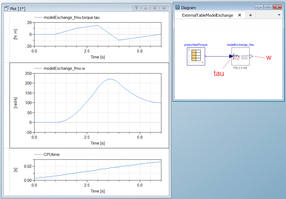
Task: Click the [N·m] y-axis unit label
Action: 16,34
